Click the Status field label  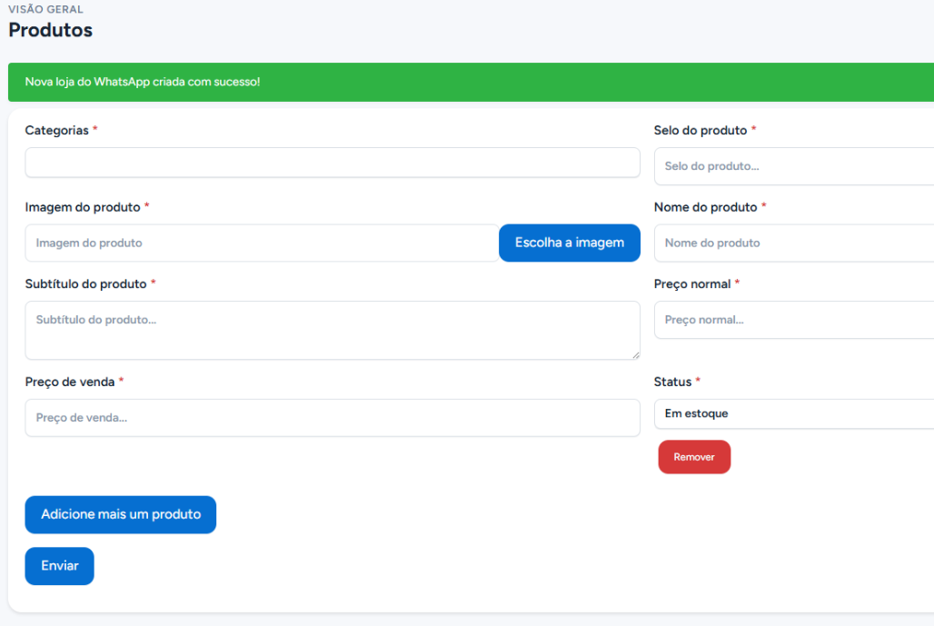pos(672,383)
